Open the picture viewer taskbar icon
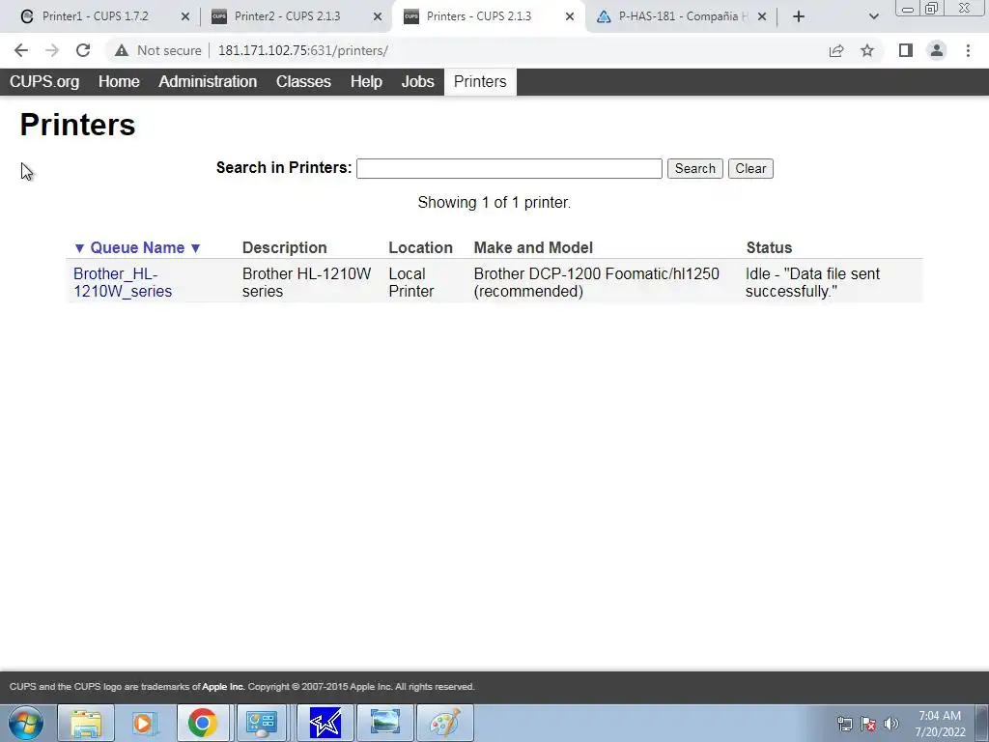 pos(384,723)
